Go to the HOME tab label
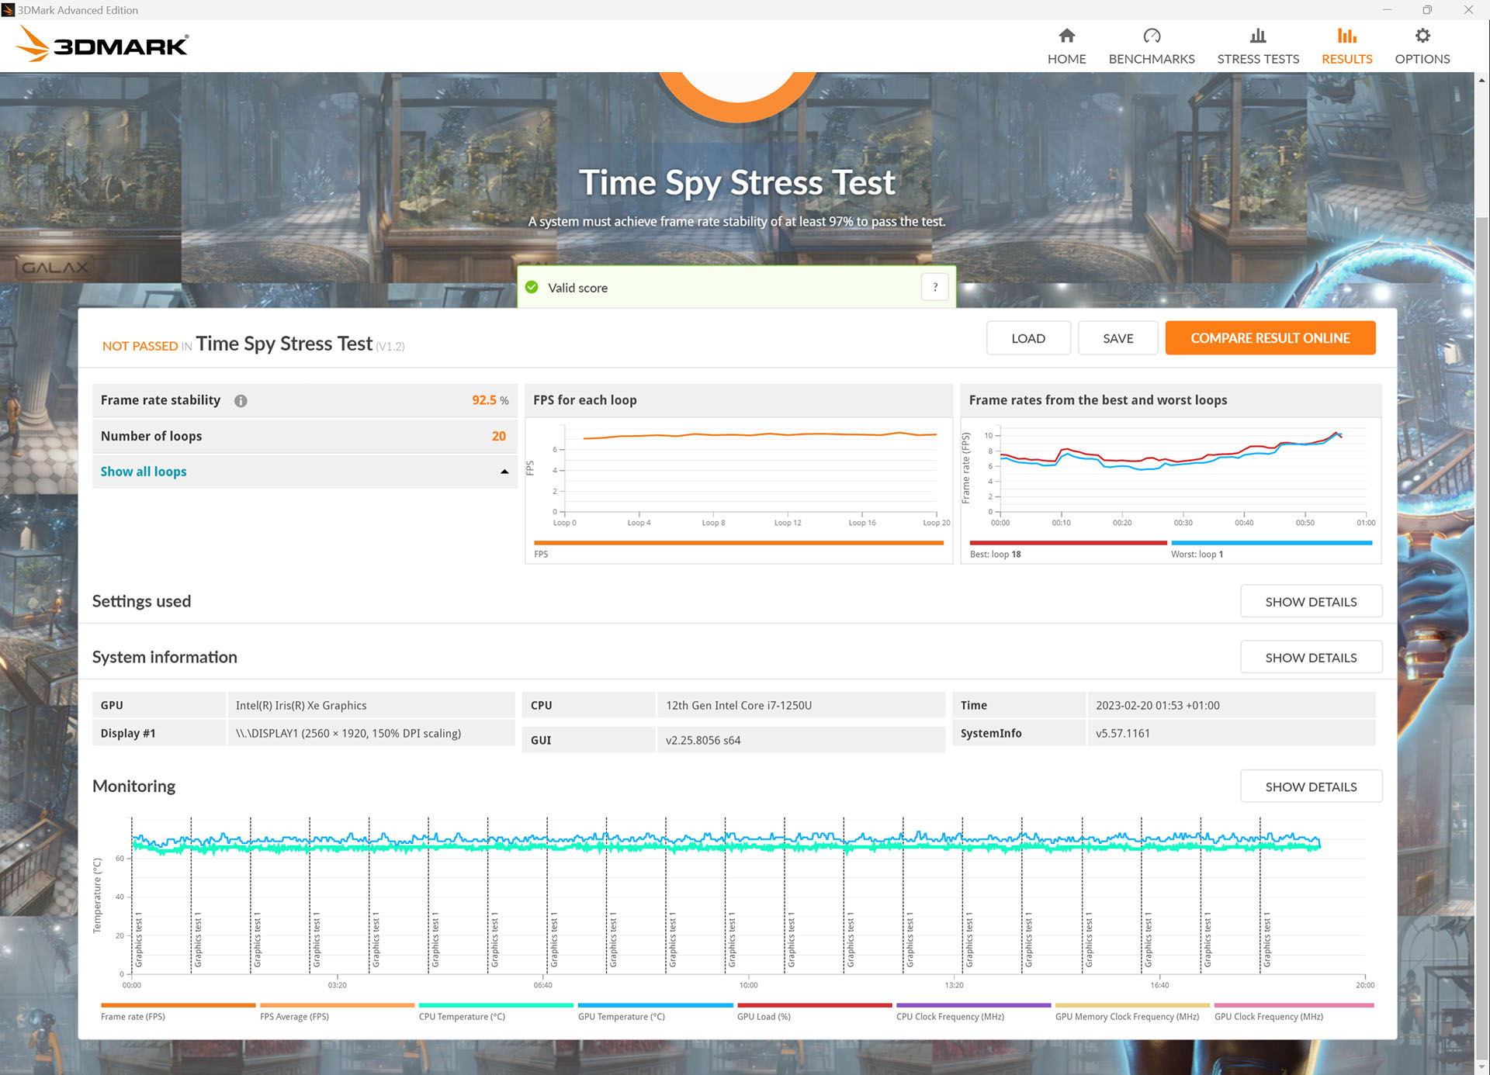This screenshot has height=1075, width=1490. (x=1066, y=59)
